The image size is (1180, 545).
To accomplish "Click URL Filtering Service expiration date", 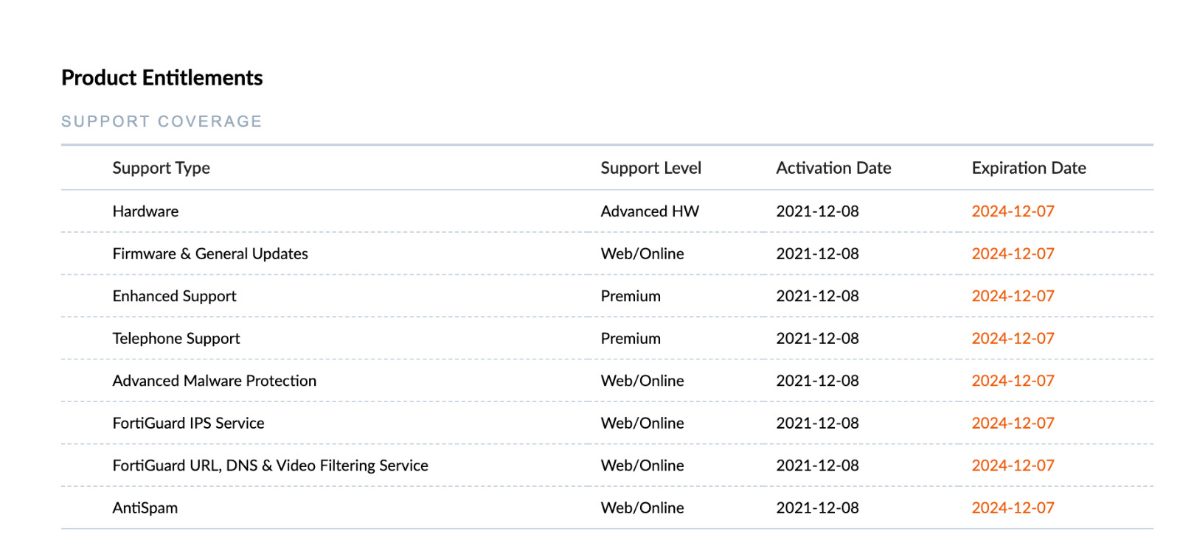I will 1013,465.
